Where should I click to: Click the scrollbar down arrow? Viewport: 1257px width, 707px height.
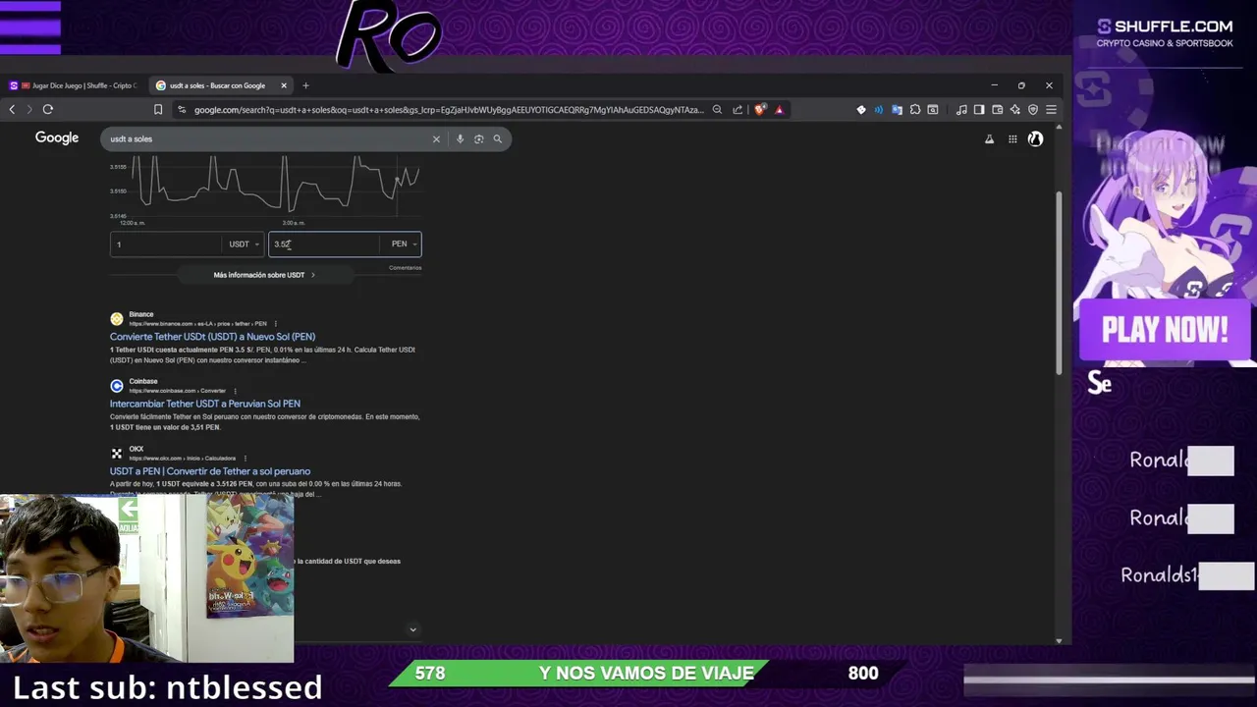1058,640
